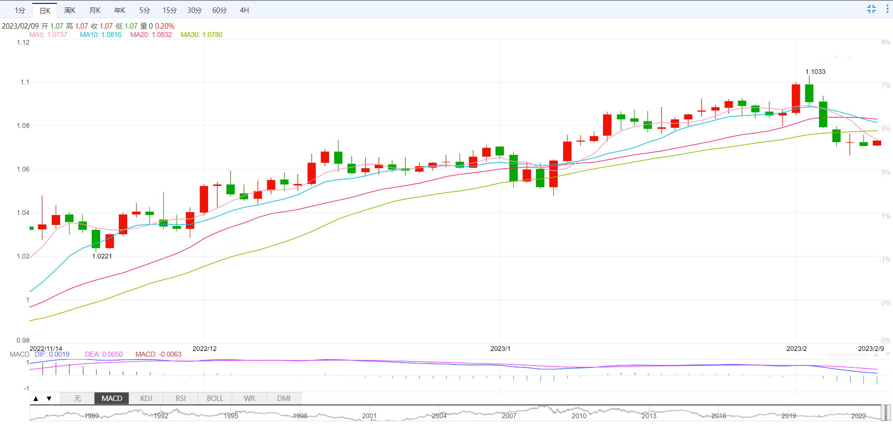Select the active MACD indicator tab

tap(112, 399)
